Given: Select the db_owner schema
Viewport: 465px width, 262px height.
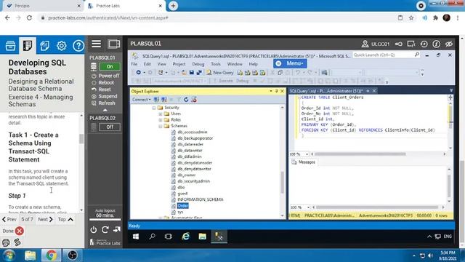Looking at the screenshot, I should pyautogui.click(x=187, y=175).
